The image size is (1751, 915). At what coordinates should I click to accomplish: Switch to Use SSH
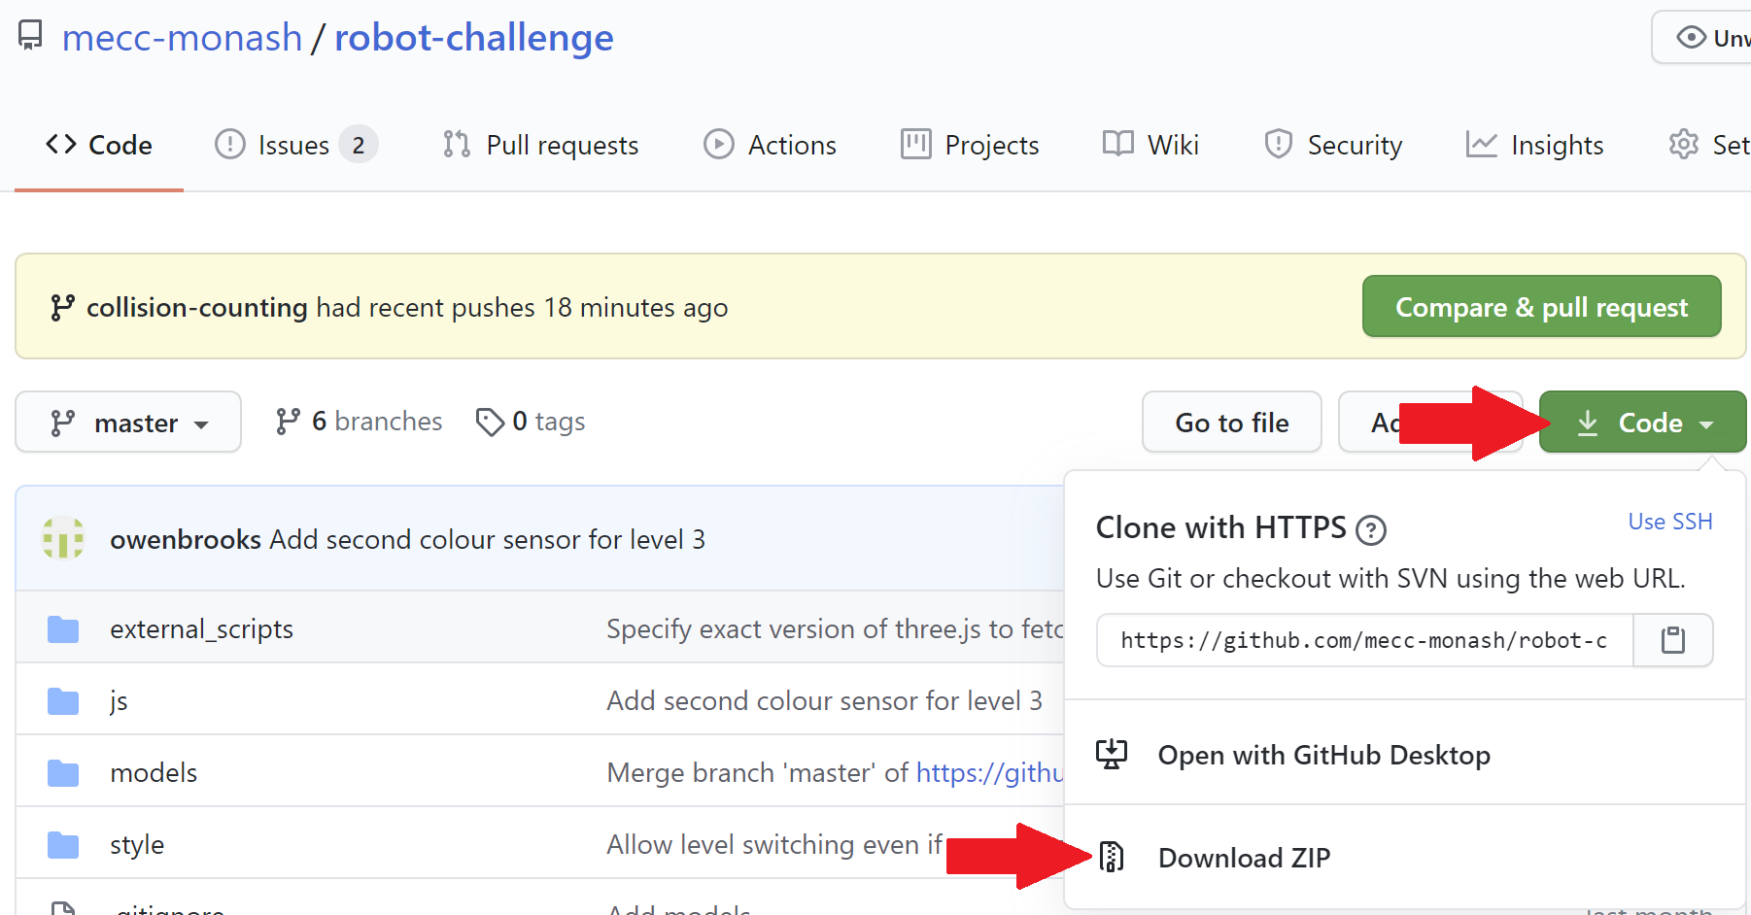point(1670,522)
